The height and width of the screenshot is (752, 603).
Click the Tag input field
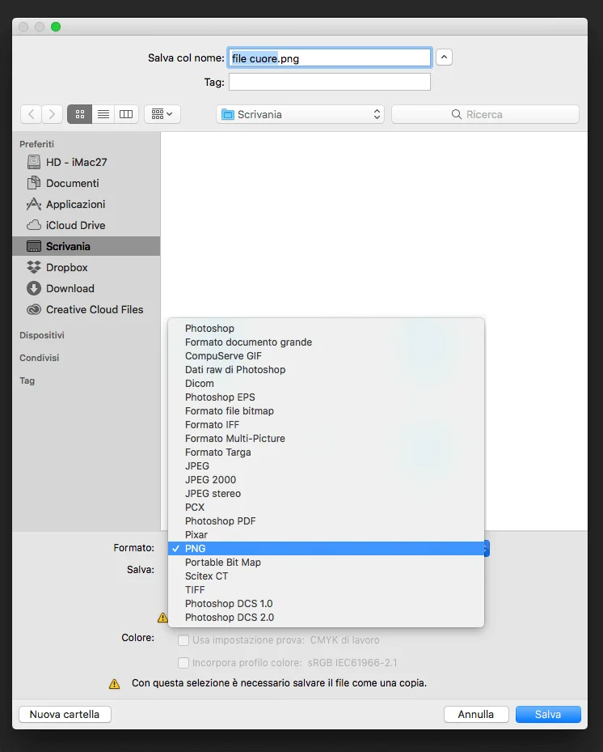click(x=329, y=82)
